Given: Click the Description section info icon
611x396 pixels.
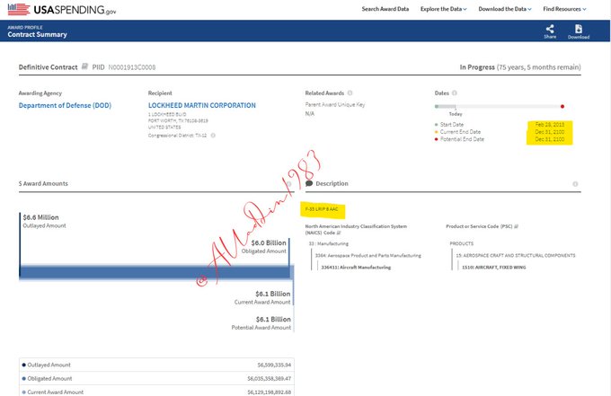Looking at the screenshot, I should pyautogui.click(x=575, y=183).
